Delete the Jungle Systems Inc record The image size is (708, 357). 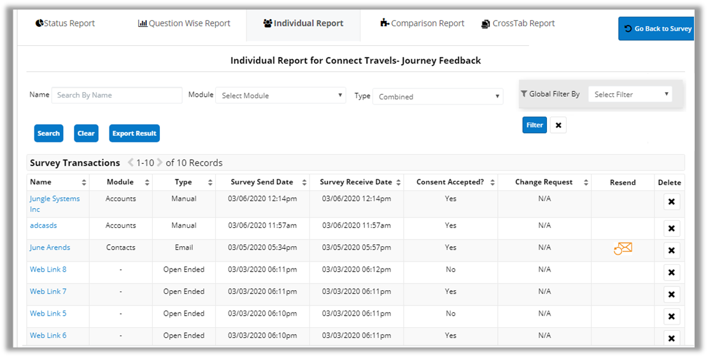click(x=671, y=202)
